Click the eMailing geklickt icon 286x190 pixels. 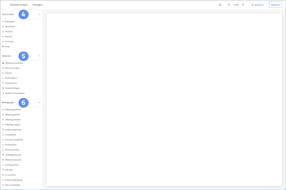[3, 115]
